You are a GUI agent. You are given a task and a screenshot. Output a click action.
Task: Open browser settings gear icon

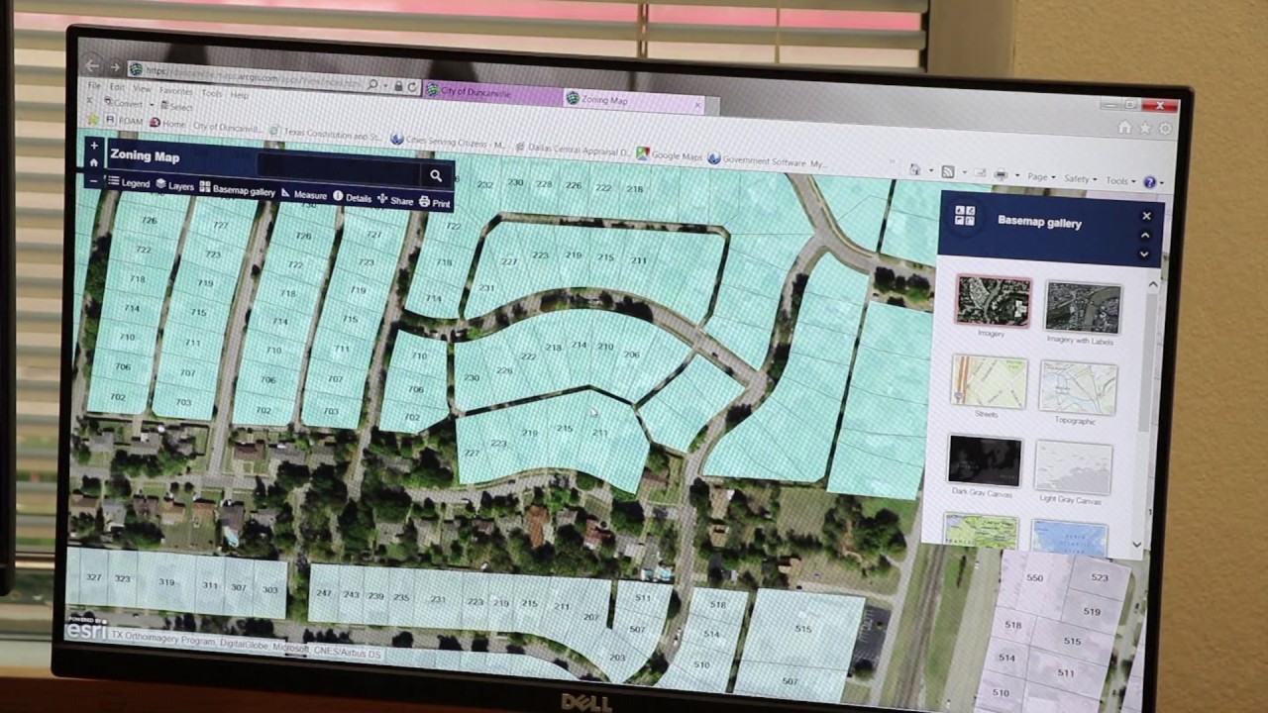(x=1165, y=129)
